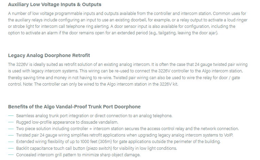Click the Note about controller wiring sentence
The image size is (260, 160).
coord(100,84)
